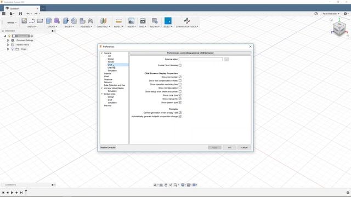This screenshot has height=197, width=351.
Task: Toggle visibility bulb of the Origin folder
Action: (x=13, y=49)
